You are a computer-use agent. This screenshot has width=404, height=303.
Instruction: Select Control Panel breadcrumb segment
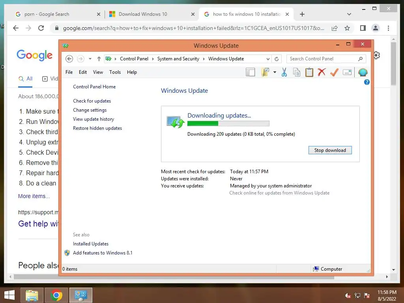[134, 59]
